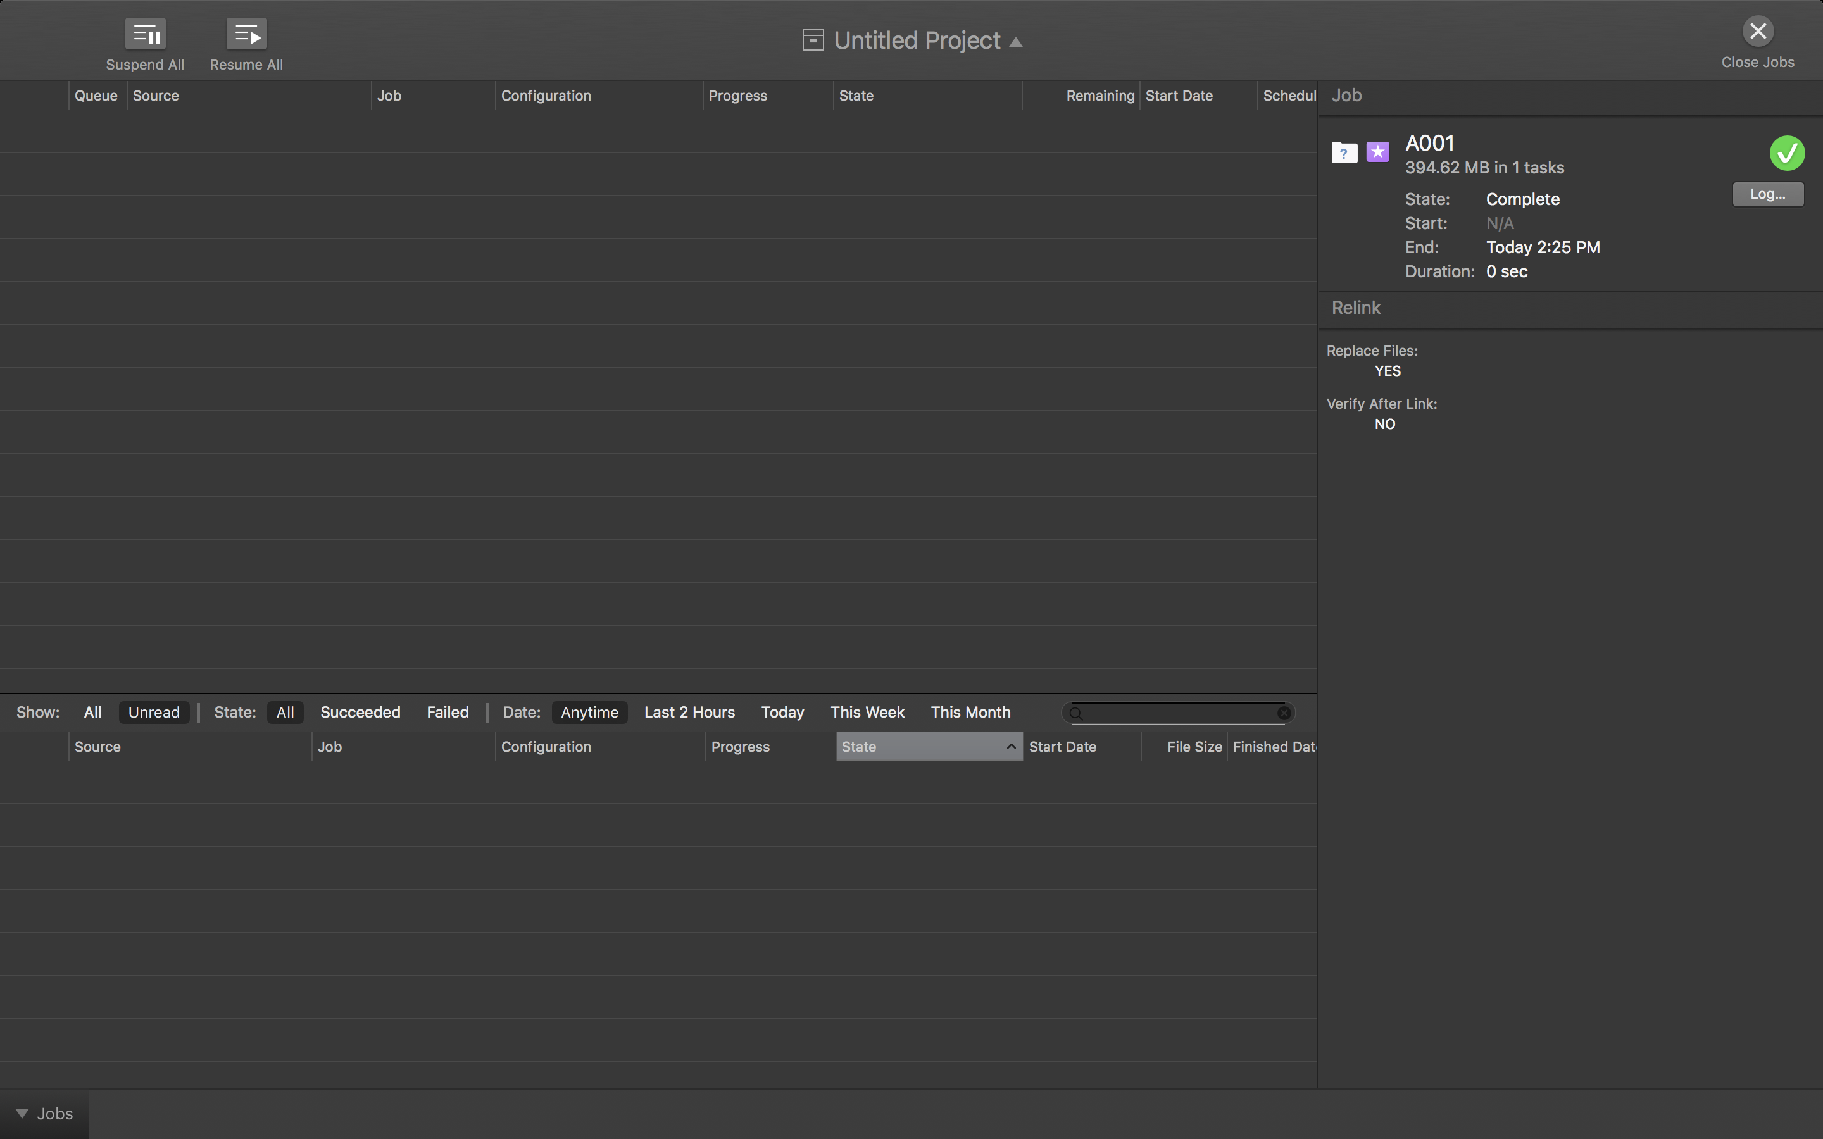Collapse the Jobs panel disclosure triangle
Image resolution: width=1823 pixels, height=1139 pixels.
point(22,1114)
